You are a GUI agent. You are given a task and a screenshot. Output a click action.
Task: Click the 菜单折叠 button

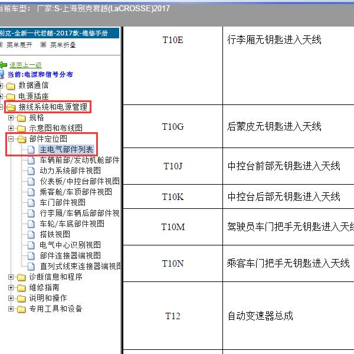[63, 45]
